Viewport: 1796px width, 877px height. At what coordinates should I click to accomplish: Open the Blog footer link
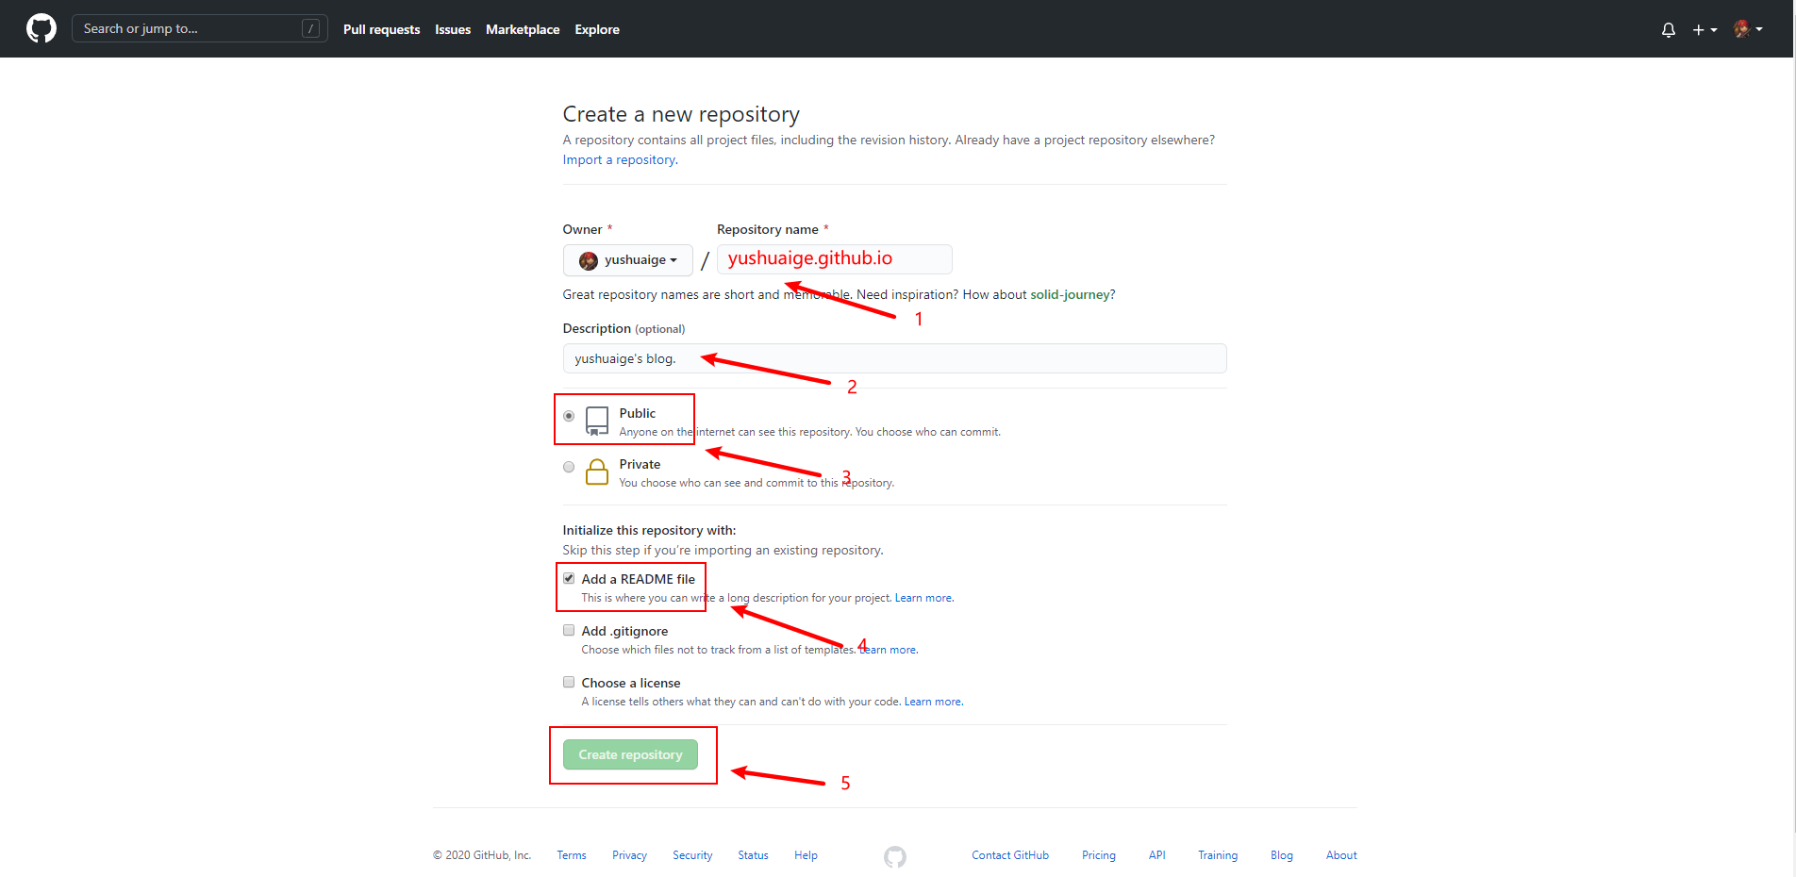(1282, 855)
